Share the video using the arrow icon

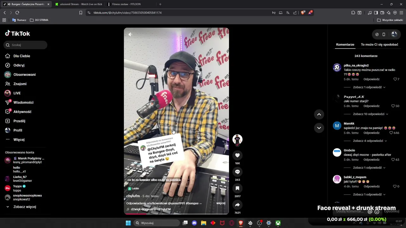pos(237,205)
